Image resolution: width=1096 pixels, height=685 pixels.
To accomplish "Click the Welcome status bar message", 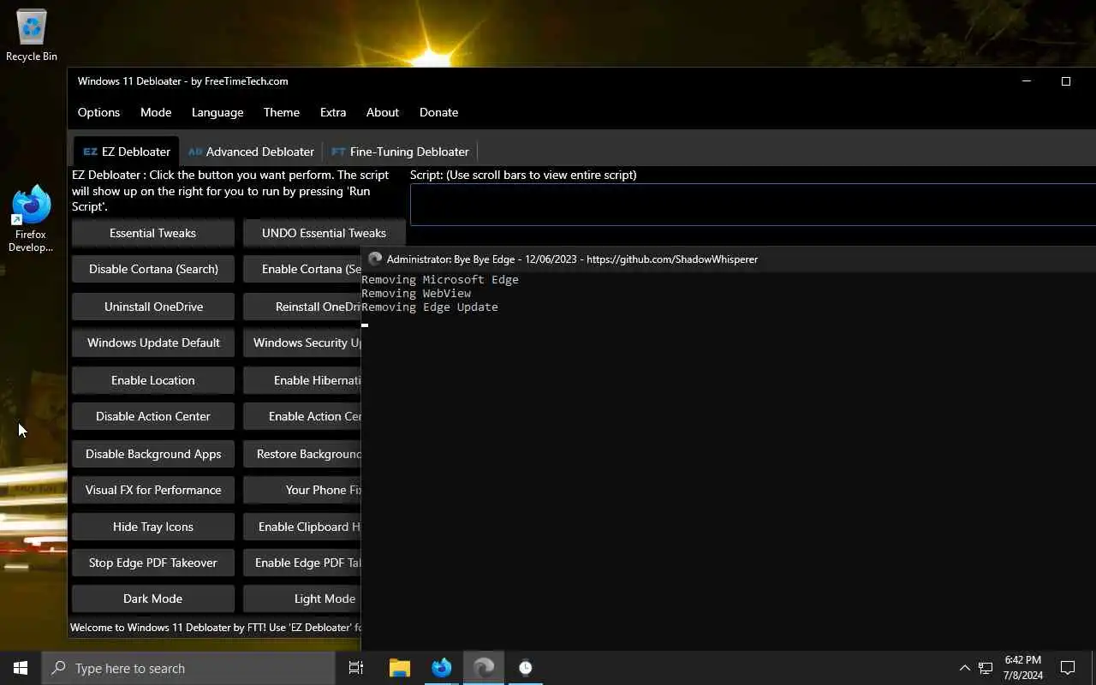I will click(x=215, y=628).
